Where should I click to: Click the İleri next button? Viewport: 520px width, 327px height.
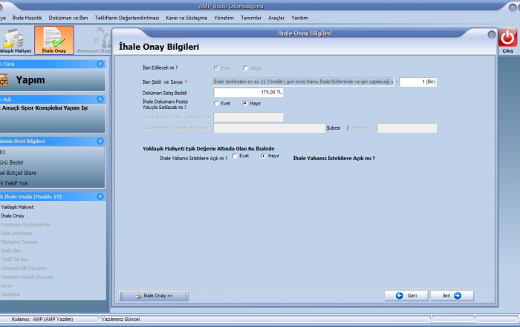coord(451,295)
